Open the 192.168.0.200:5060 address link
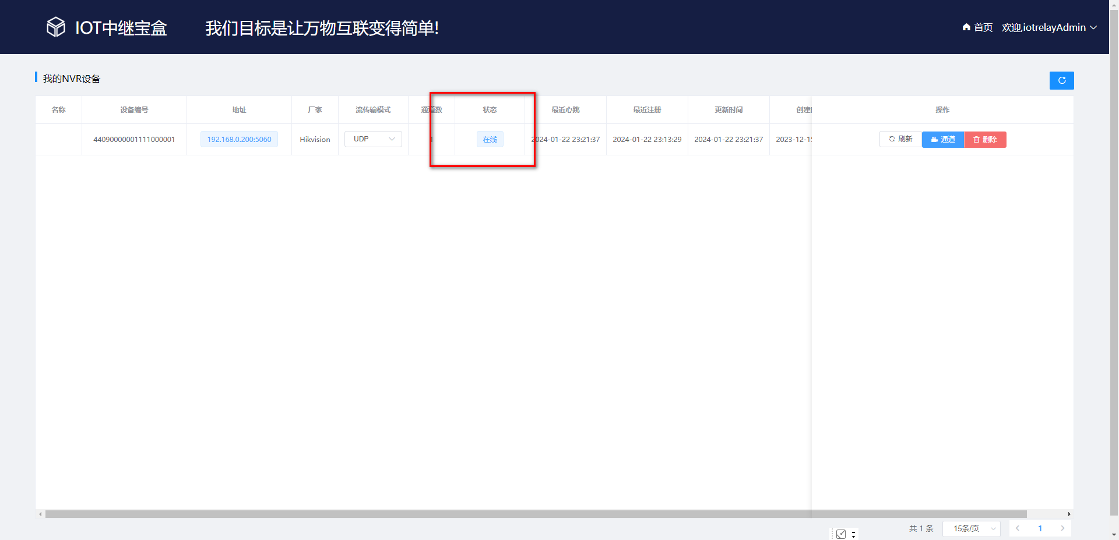The height and width of the screenshot is (540, 1119). click(238, 139)
